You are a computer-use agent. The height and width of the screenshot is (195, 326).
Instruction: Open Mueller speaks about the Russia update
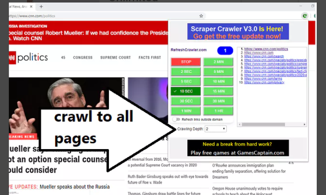coord(74,187)
